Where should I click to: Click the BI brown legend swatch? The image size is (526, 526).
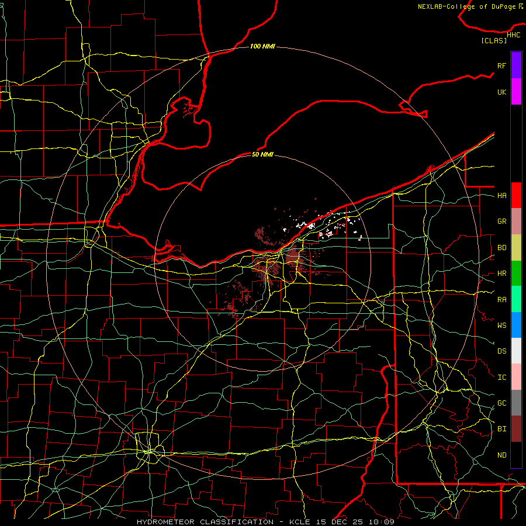pyautogui.click(x=516, y=429)
